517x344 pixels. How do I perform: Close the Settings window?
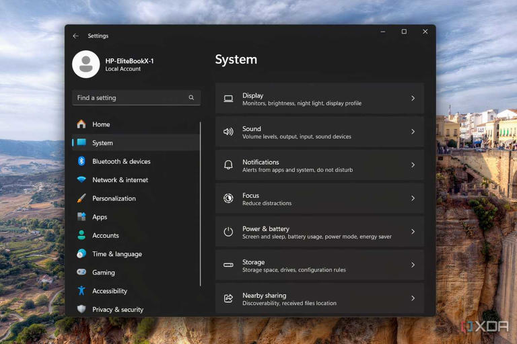pyautogui.click(x=425, y=32)
